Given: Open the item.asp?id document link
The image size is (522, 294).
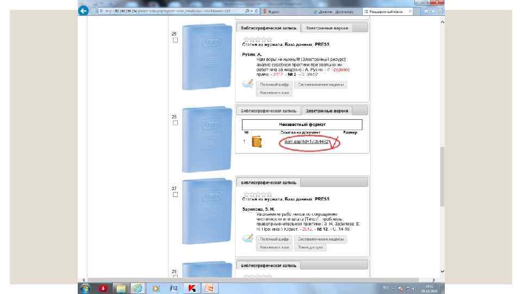Looking at the screenshot, I should point(306,142).
